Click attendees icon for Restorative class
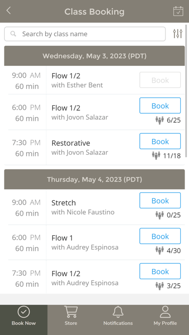This screenshot has width=189, height=335. tap(156, 155)
